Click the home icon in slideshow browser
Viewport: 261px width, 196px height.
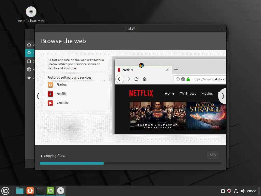145,79
